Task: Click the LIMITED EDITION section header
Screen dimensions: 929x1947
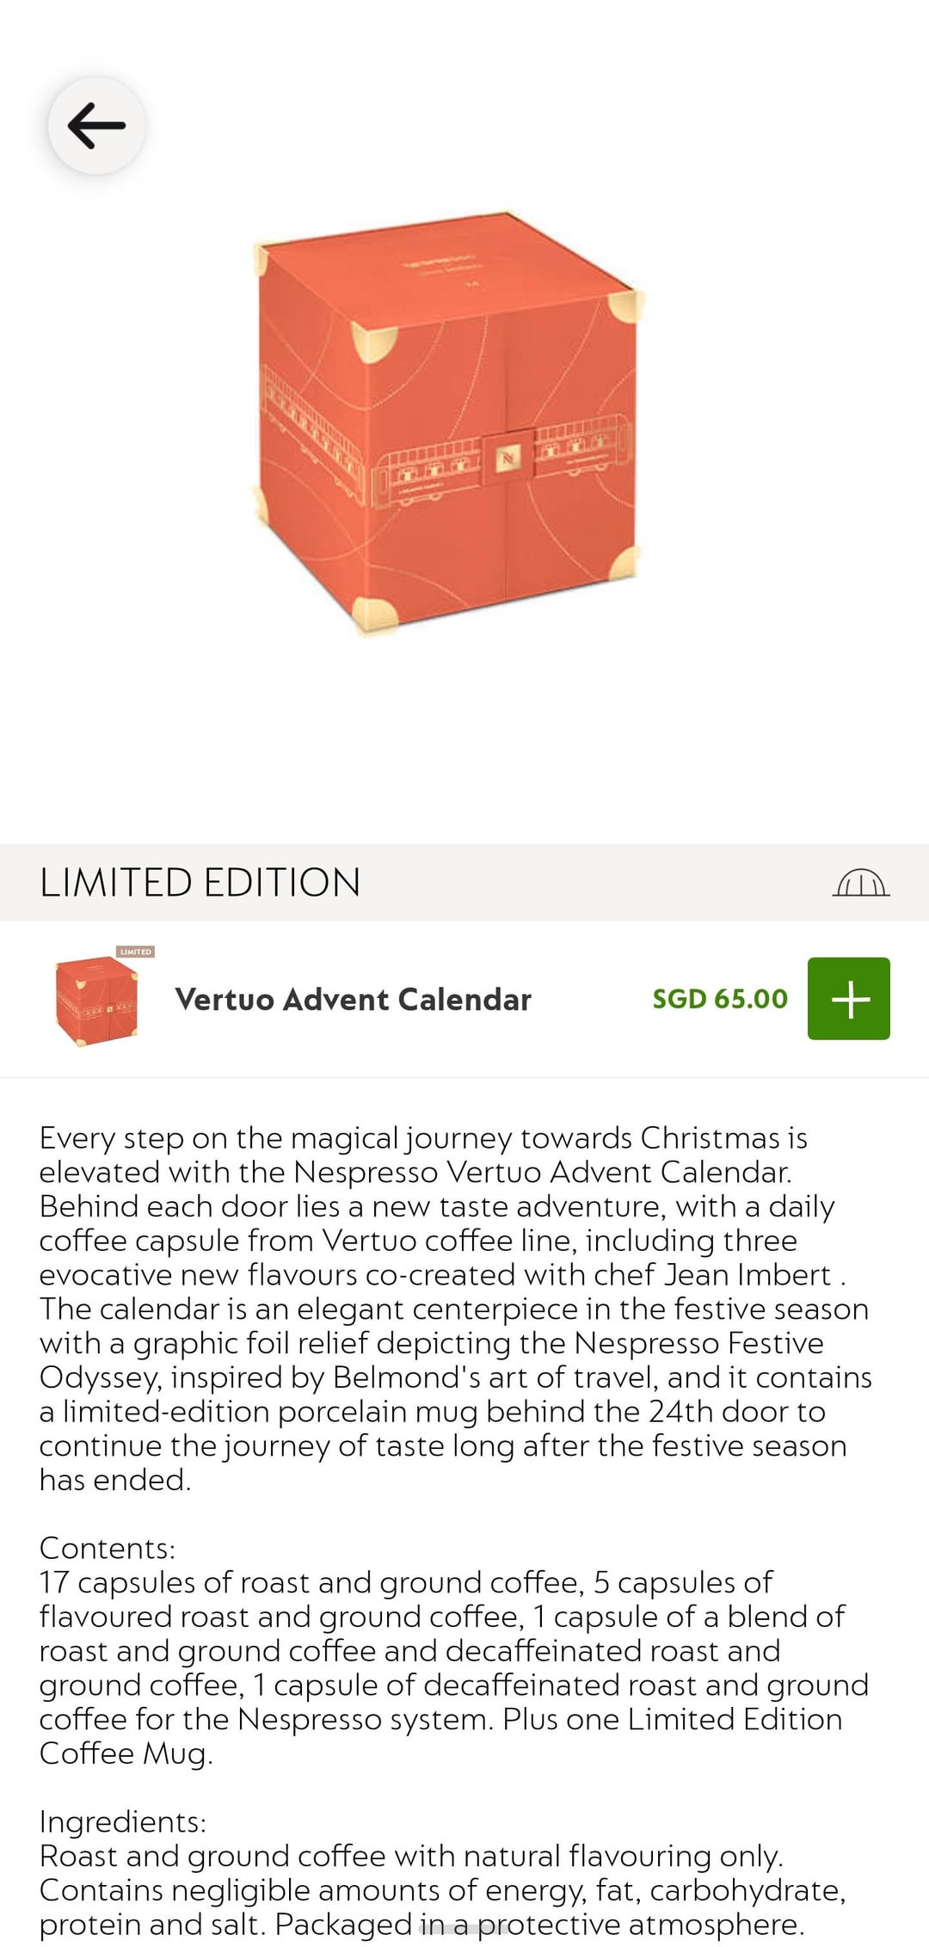Action: (200, 883)
